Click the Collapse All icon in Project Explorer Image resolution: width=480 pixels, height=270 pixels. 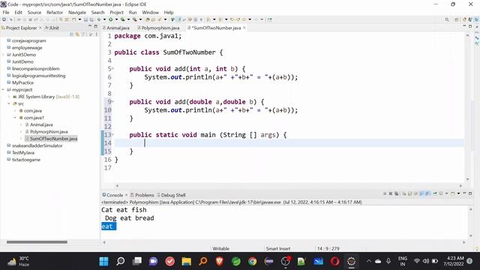click(x=71, y=34)
